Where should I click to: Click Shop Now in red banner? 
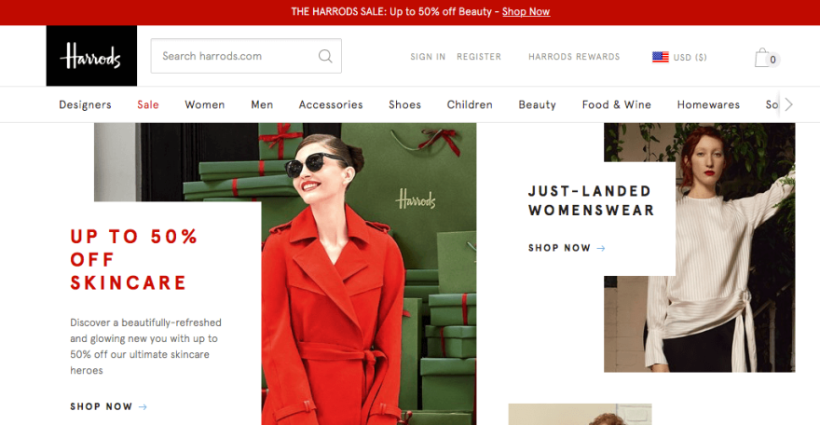(x=526, y=11)
